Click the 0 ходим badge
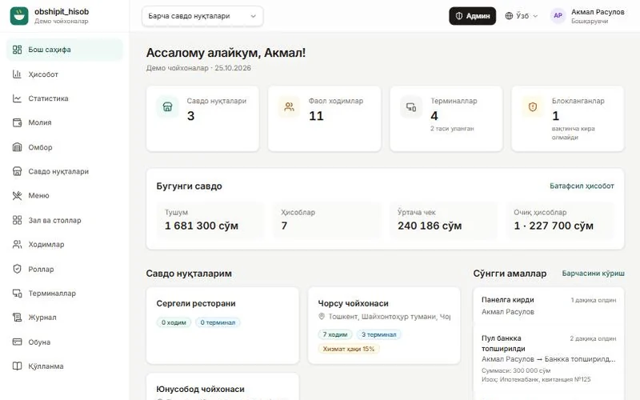The width and height of the screenshot is (640, 400). click(x=174, y=322)
